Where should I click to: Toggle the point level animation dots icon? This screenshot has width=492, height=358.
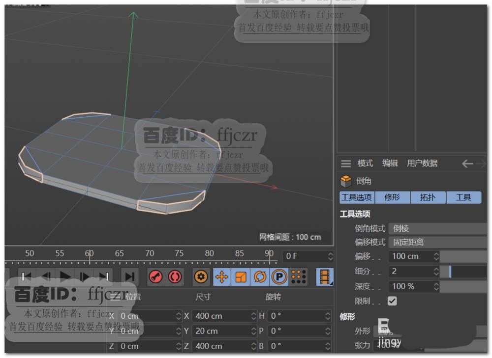coord(299,277)
